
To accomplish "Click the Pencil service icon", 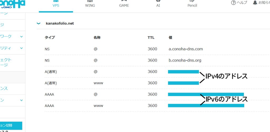I will 192,1.
